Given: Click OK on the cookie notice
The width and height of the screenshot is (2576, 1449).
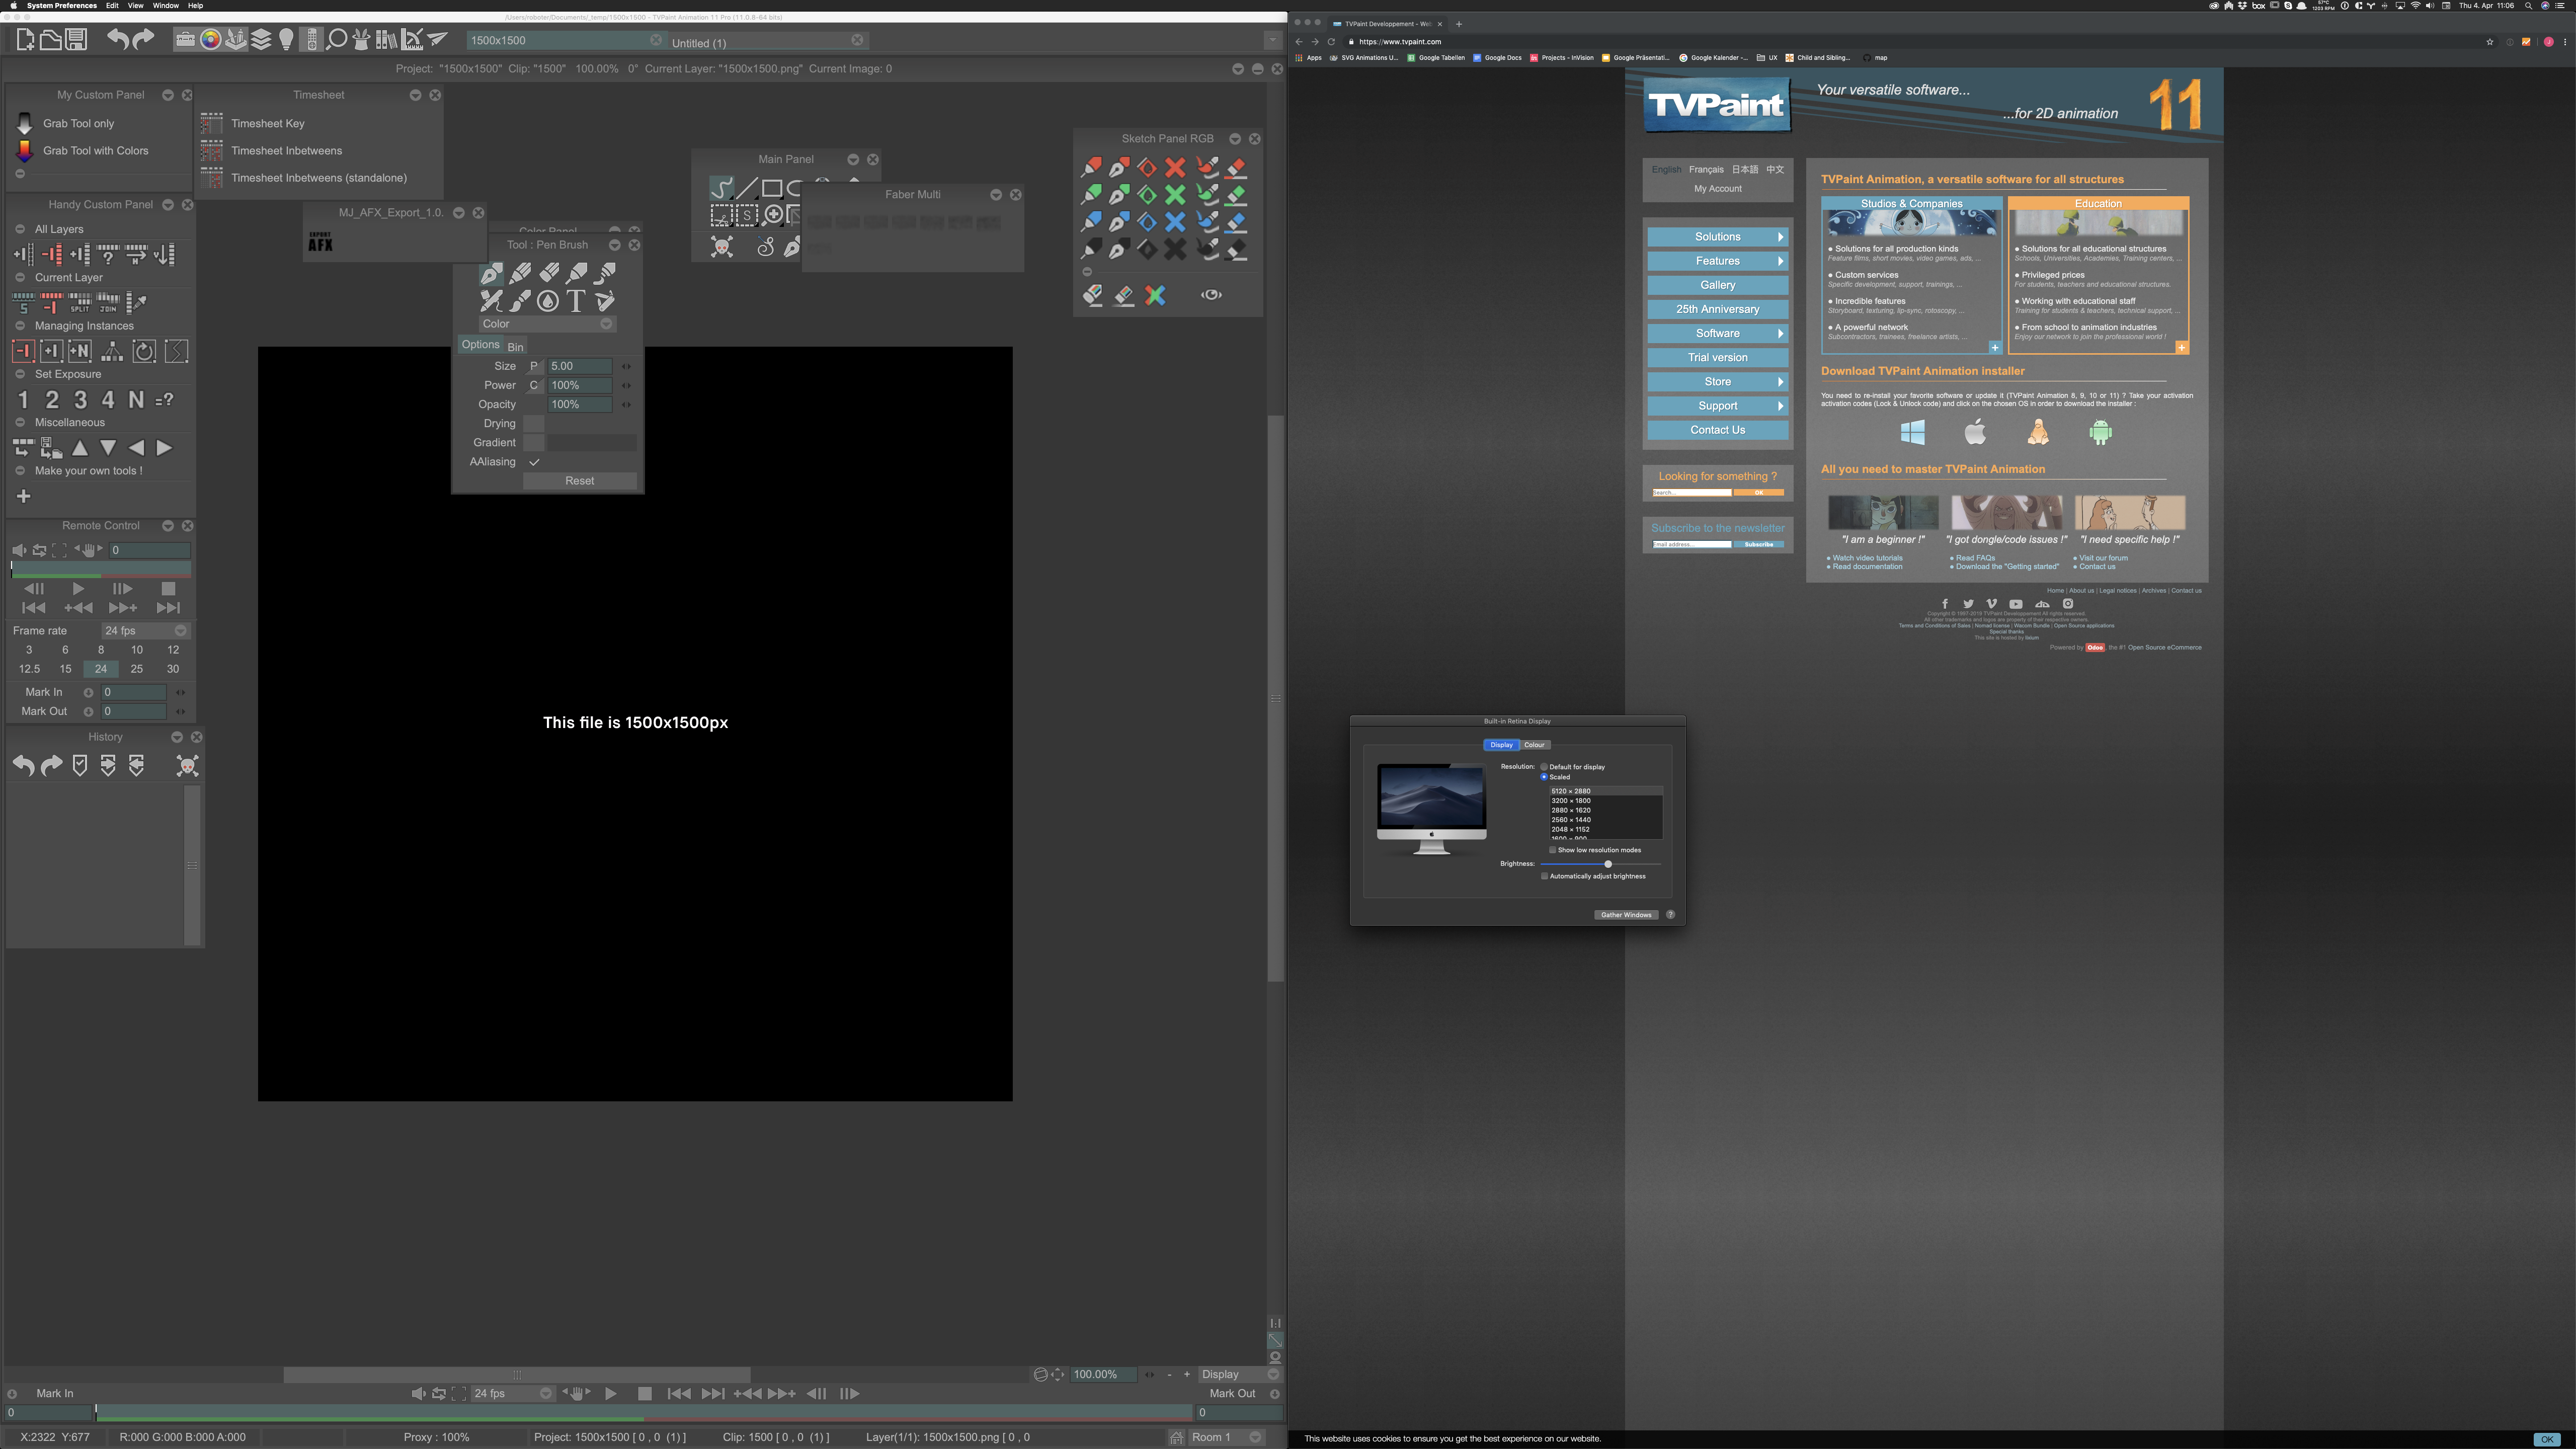Looking at the screenshot, I should (x=2546, y=1439).
